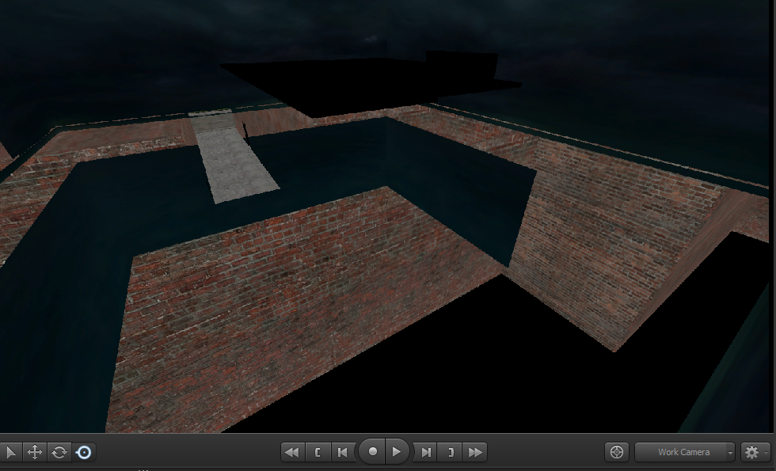Jump to the first frame

pos(292,452)
